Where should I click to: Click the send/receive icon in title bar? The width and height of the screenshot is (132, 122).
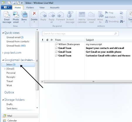[18, 3]
